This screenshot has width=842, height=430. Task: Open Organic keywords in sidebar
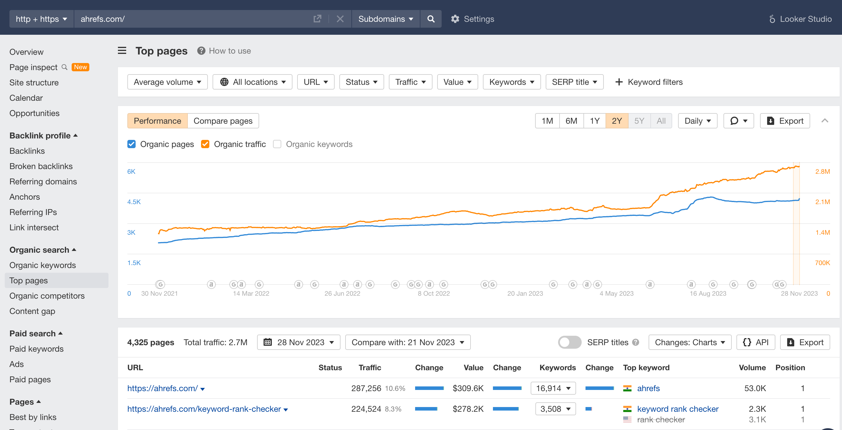pyautogui.click(x=42, y=265)
